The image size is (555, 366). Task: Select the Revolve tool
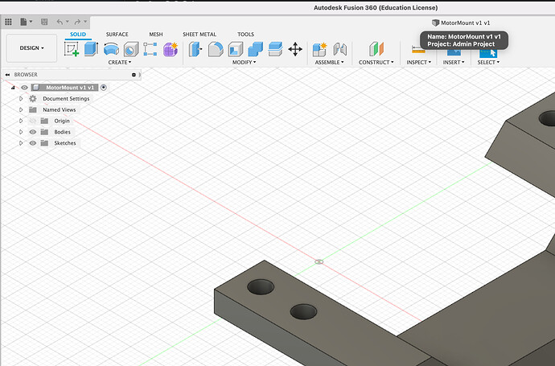pos(111,49)
